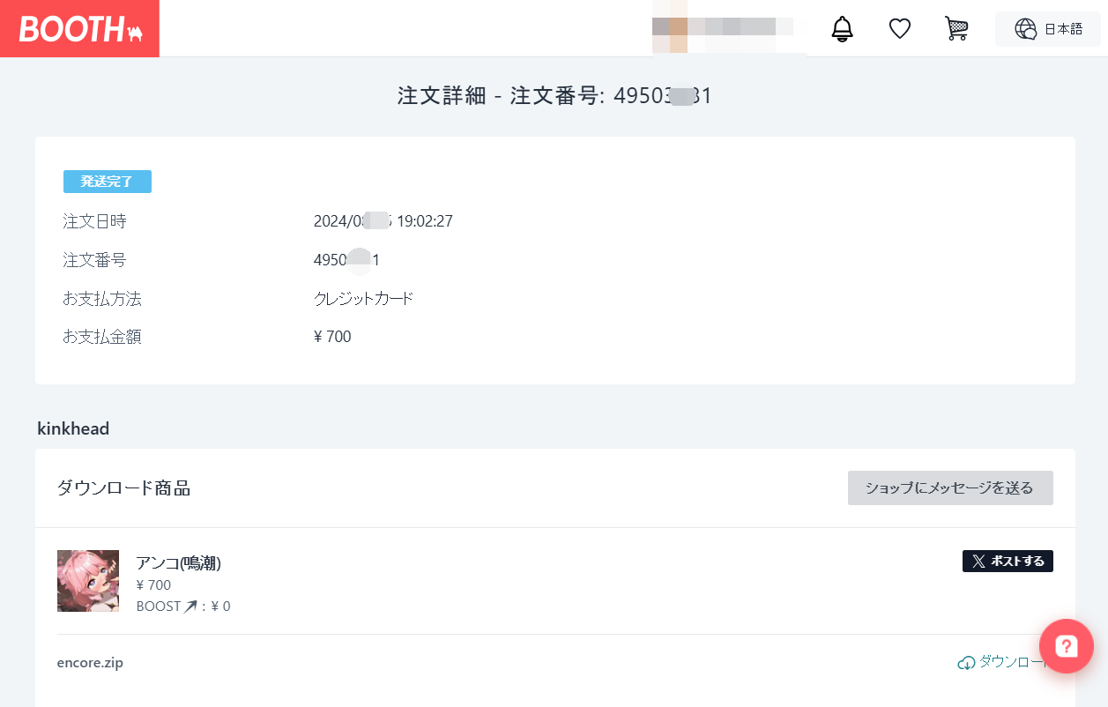Image resolution: width=1108 pixels, height=707 pixels.
Task: Open the blurred user account menu
Action: (728, 29)
